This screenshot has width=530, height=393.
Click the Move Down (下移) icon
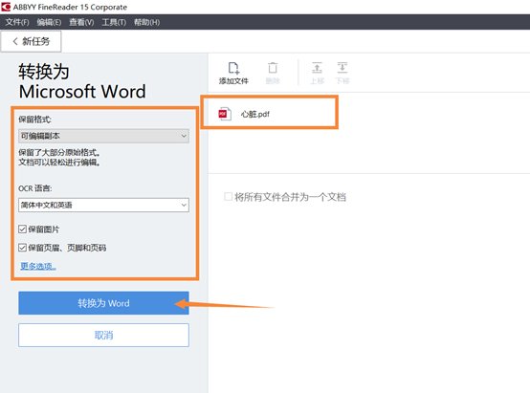pyautogui.click(x=342, y=68)
